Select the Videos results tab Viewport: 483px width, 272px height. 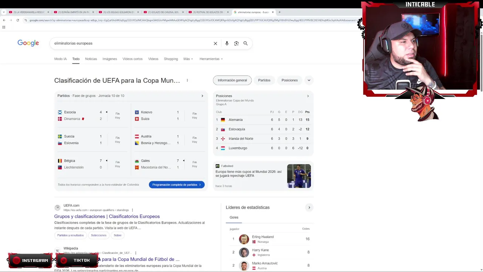[153, 59]
